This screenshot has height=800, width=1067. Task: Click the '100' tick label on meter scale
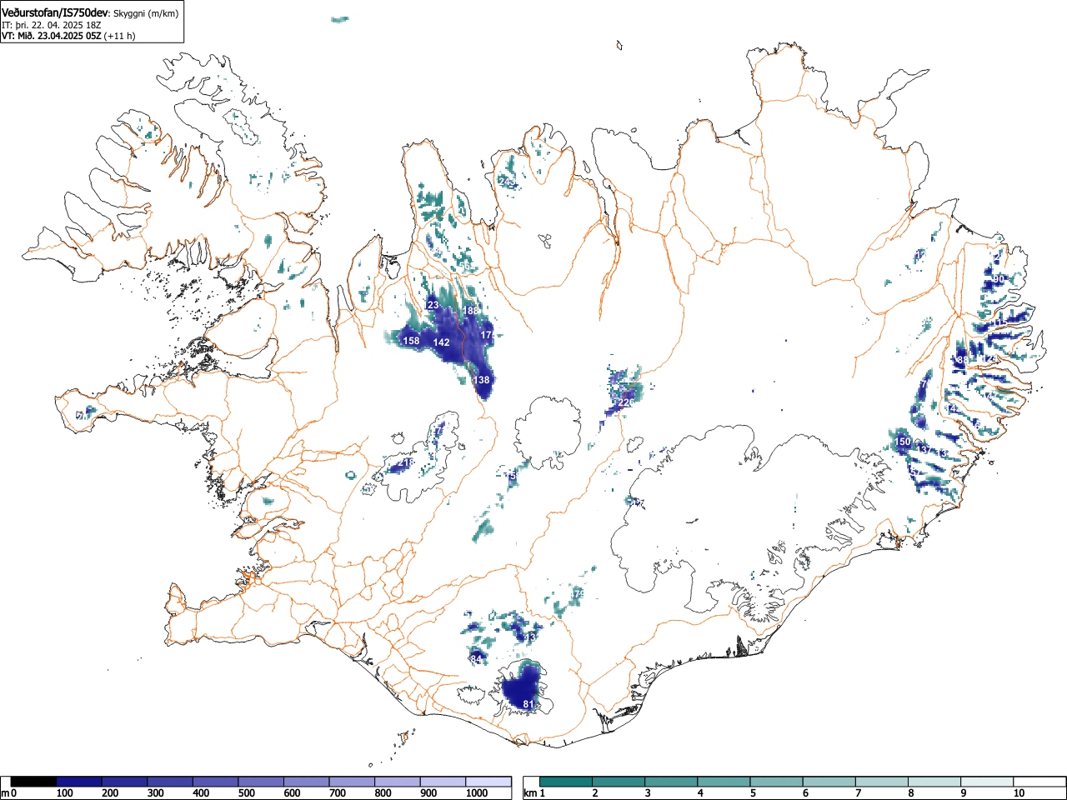click(x=64, y=793)
